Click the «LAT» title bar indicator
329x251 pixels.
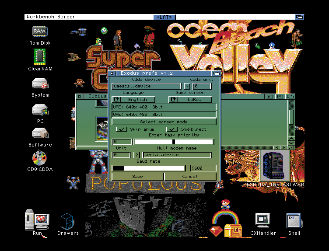click(x=164, y=17)
